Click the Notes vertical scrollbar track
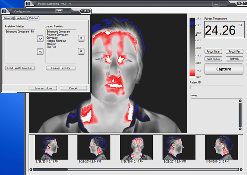This screenshot has height=175, width=247. pyautogui.click(x=240, y=115)
